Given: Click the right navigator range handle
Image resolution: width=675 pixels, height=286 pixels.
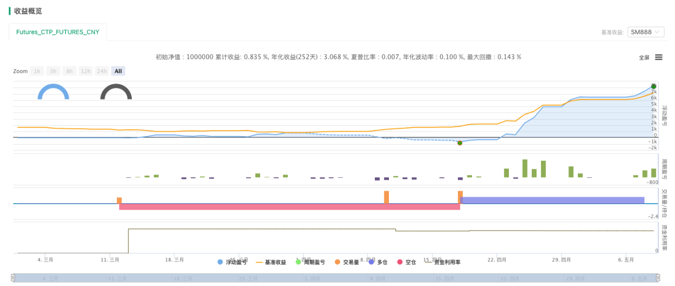Looking at the screenshot, I should pyautogui.click(x=657, y=278).
